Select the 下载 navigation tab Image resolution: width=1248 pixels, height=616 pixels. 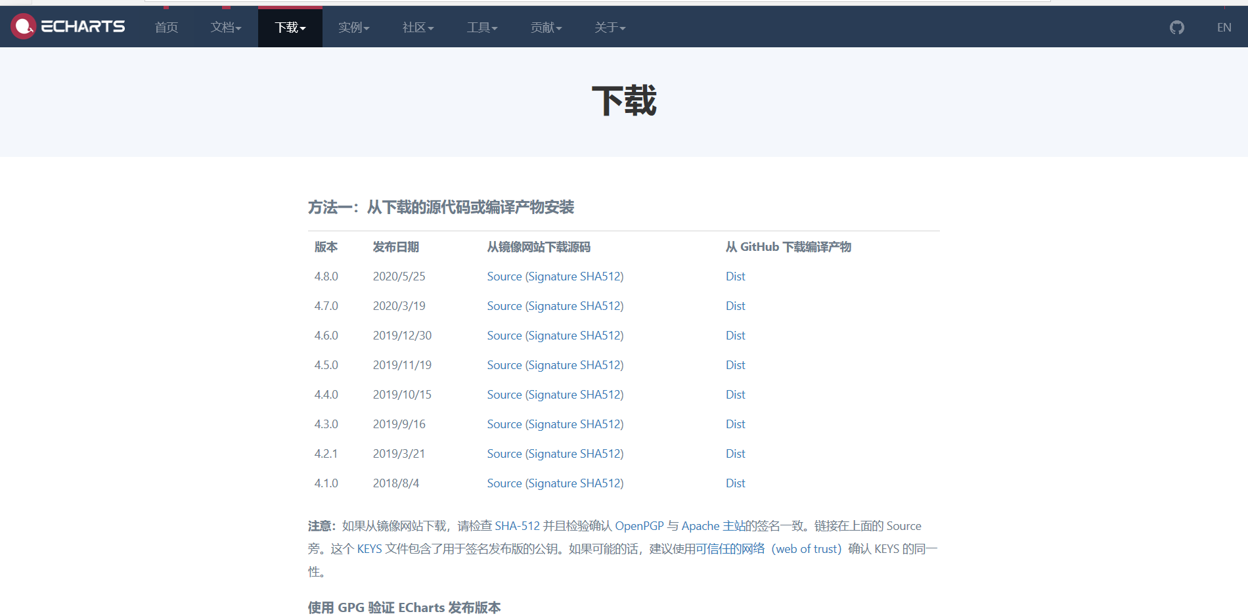point(290,27)
